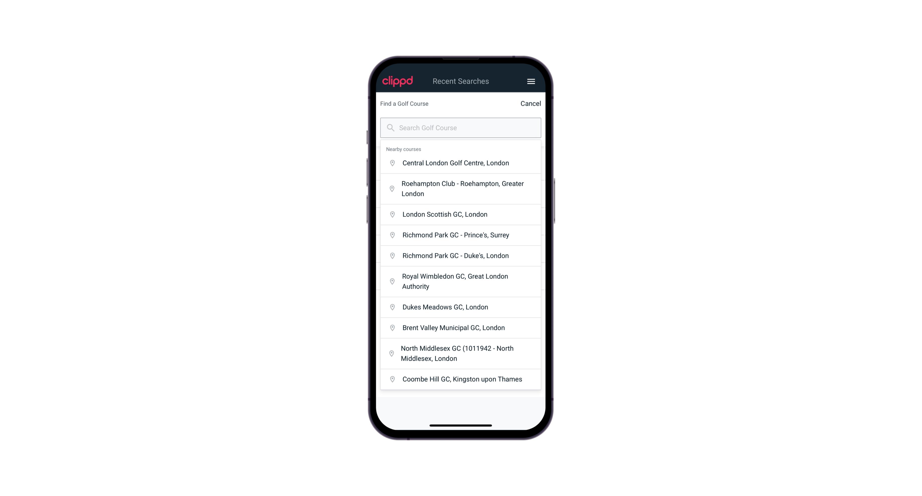Select North Middlesex GC from nearby courses
The width and height of the screenshot is (922, 496).
click(x=460, y=354)
